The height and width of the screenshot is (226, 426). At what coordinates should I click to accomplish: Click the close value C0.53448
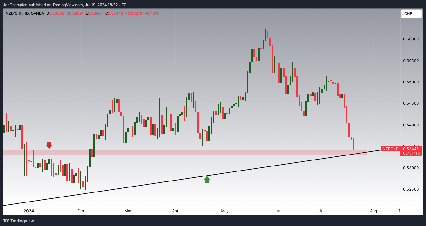(114, 13)
